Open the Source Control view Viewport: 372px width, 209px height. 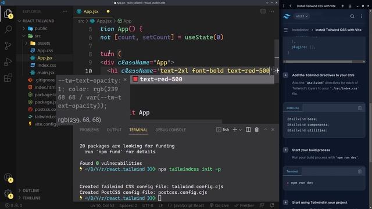[8, 45]
